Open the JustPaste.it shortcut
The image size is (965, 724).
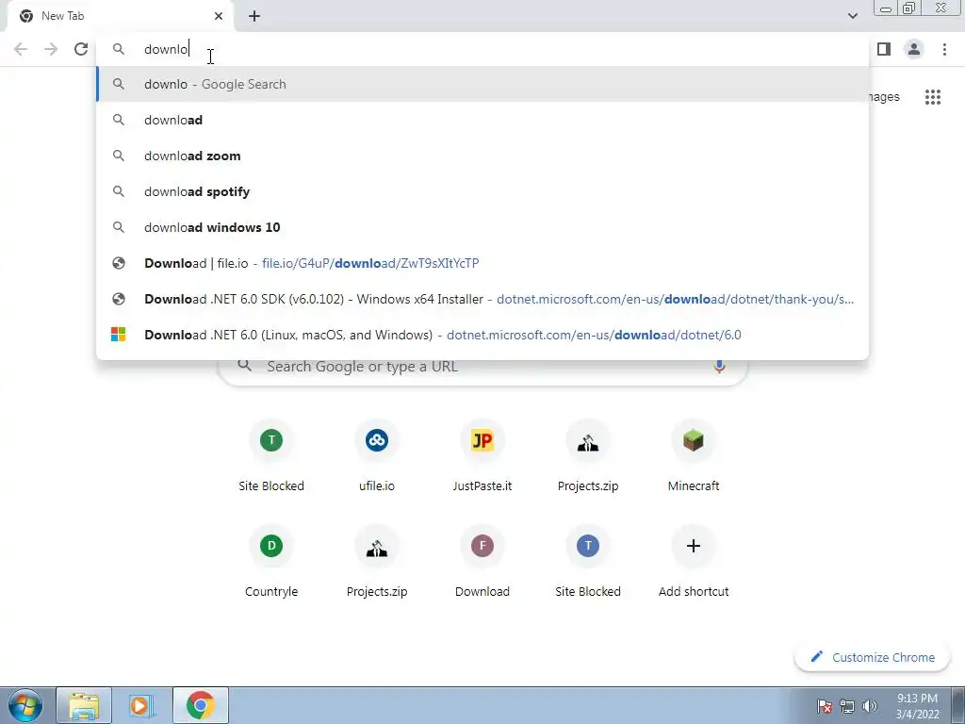pyautogui.click(x=482, y=457)
